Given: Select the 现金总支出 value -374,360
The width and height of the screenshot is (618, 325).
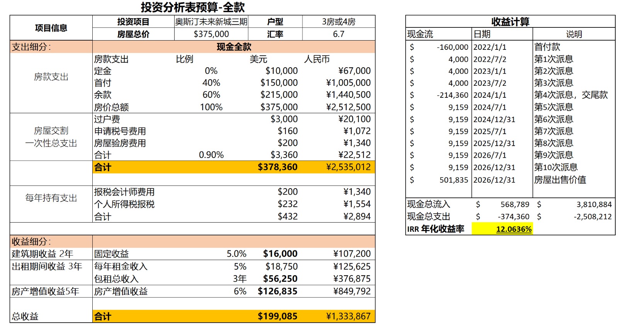Looking at the screenshot, I should (x=513, y=217).
